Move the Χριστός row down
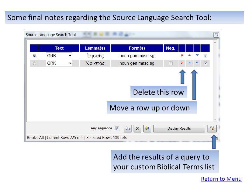 tap(197, 63)
